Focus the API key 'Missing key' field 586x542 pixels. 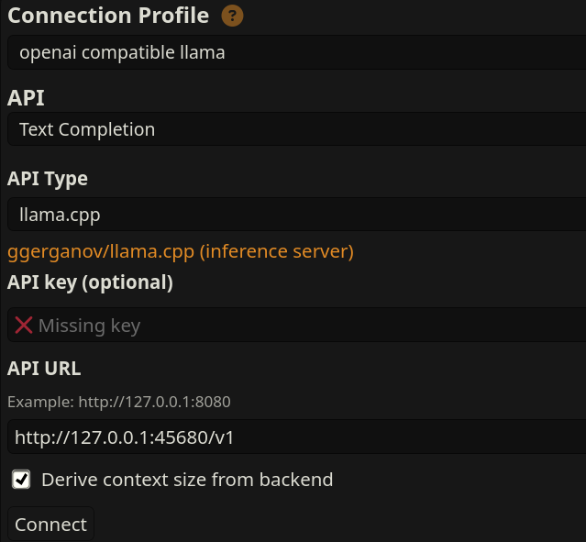[x=297, y=325]
